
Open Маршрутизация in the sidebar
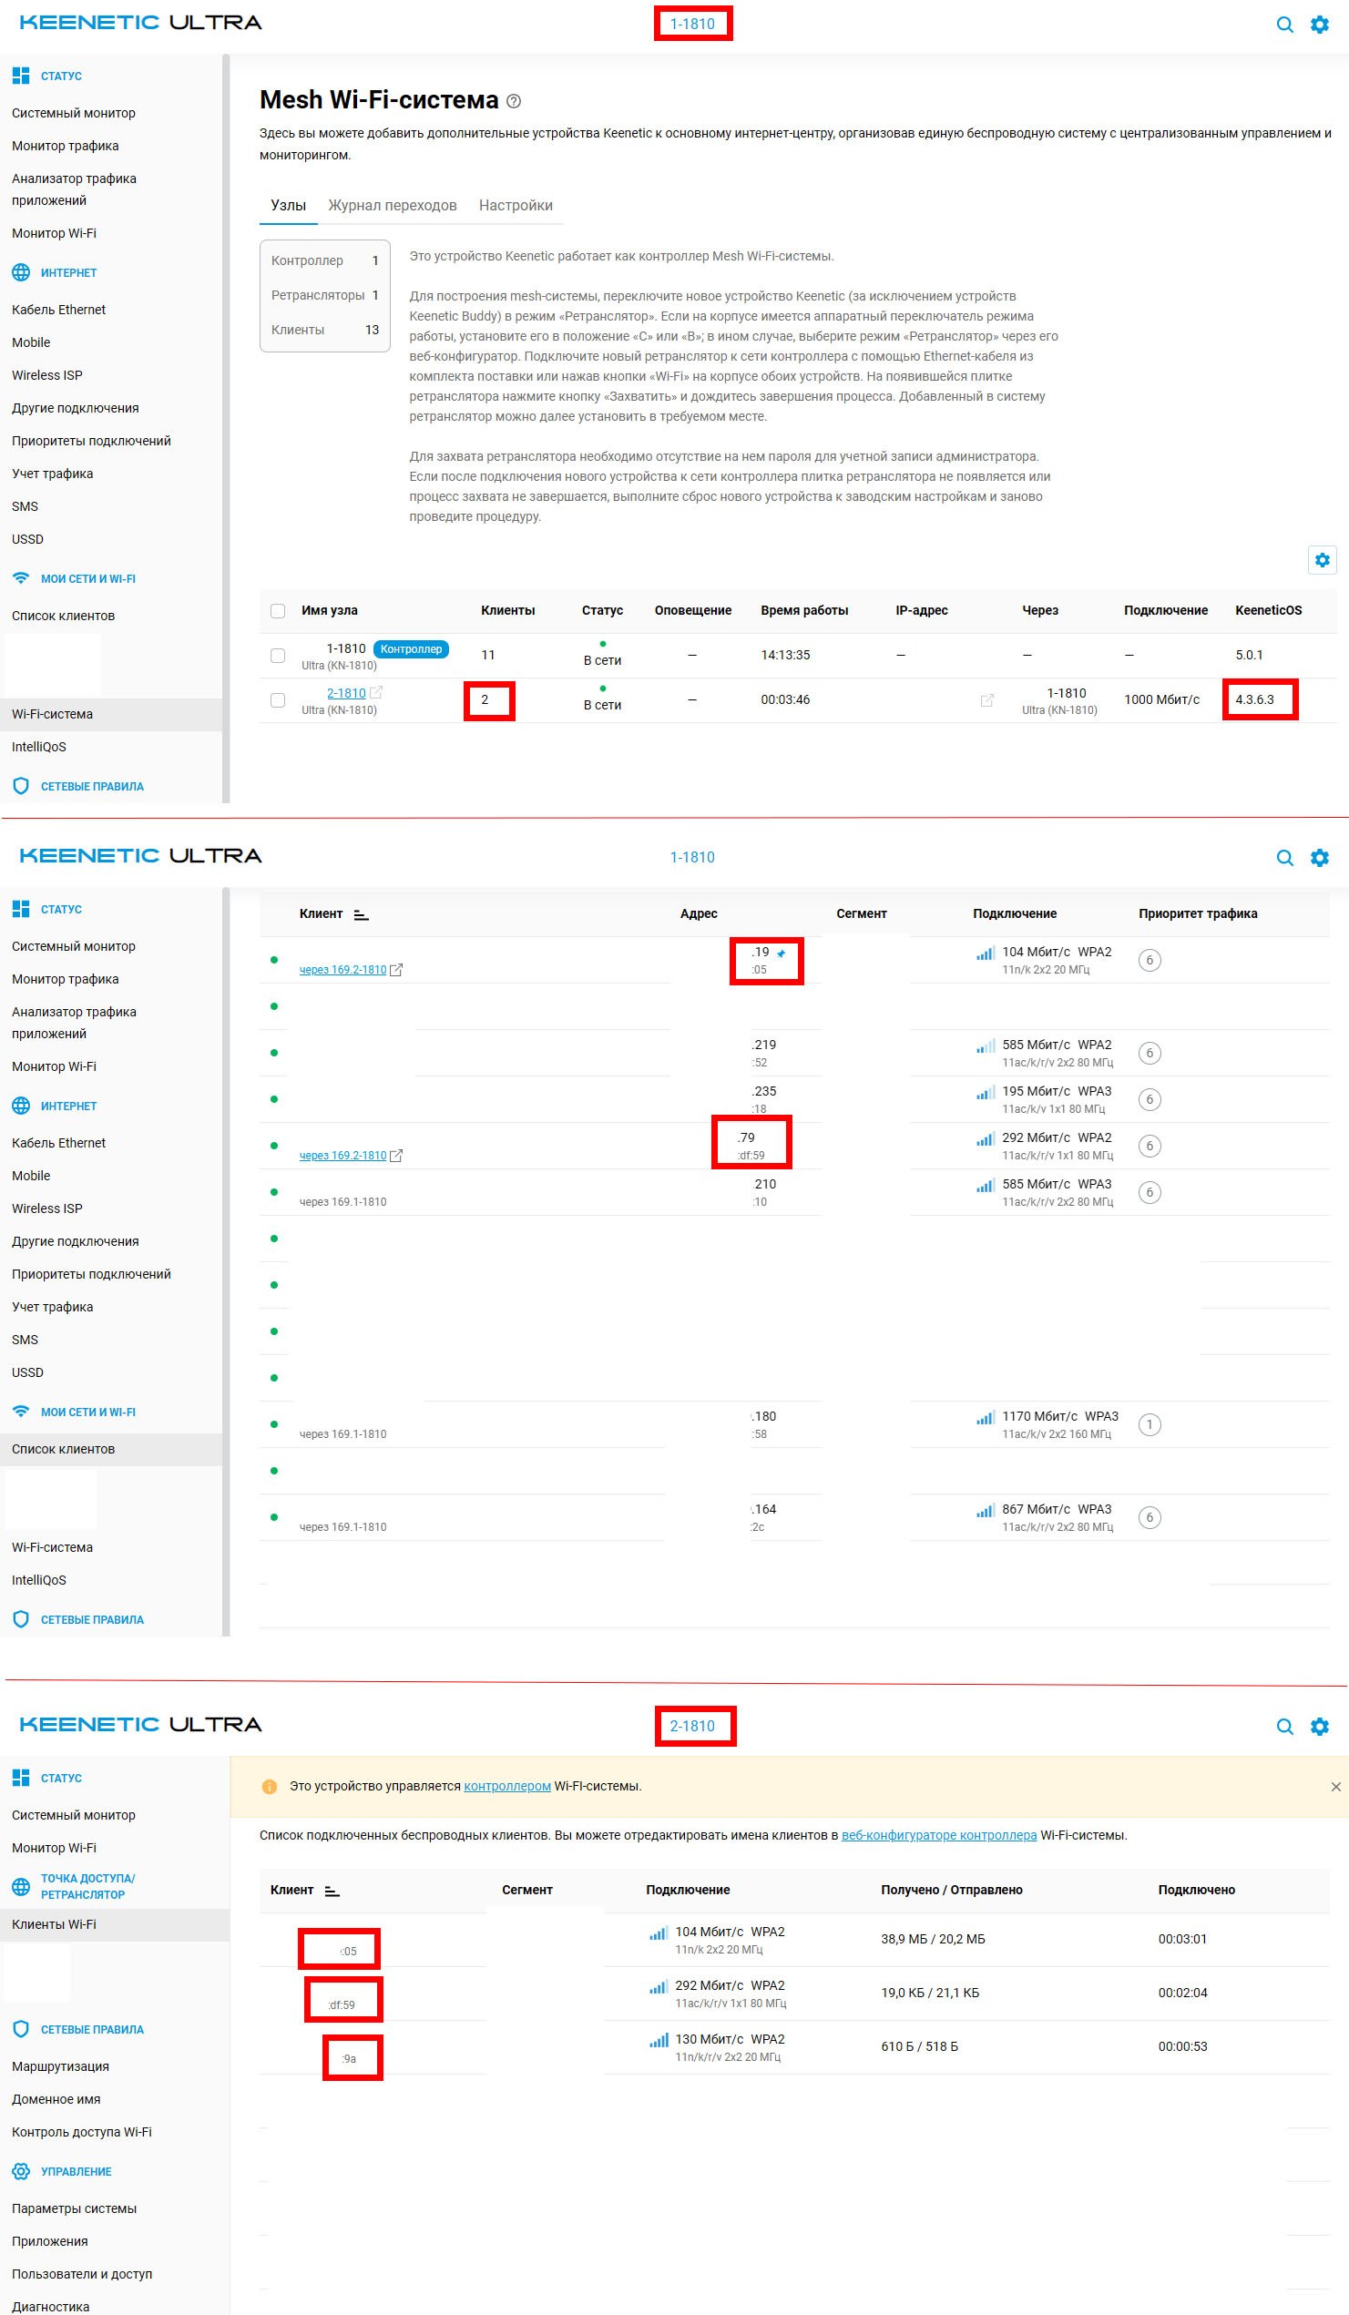pyautogui.click(x=61, y=2066)
